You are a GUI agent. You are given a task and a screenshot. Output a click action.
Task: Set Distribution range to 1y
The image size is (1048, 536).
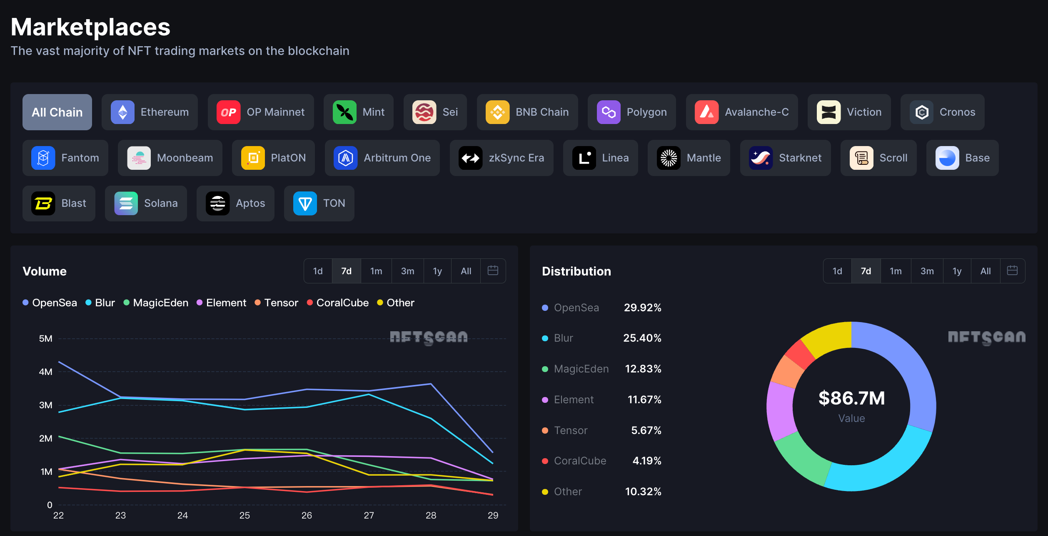[957, 271]
